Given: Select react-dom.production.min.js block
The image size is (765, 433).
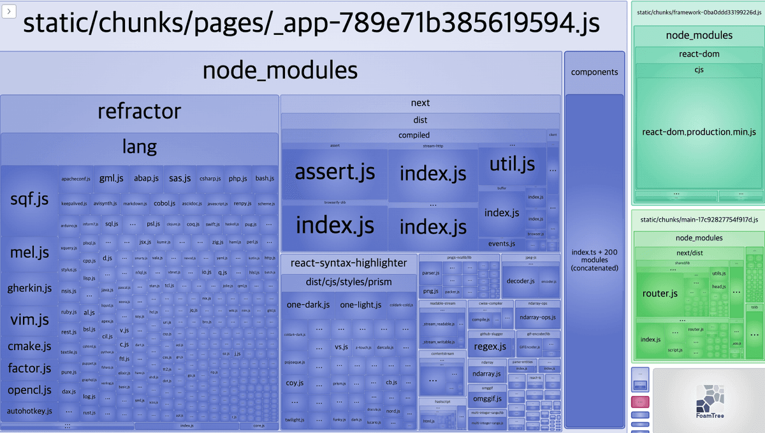Looking at the screenshot, I should point(699,132).
